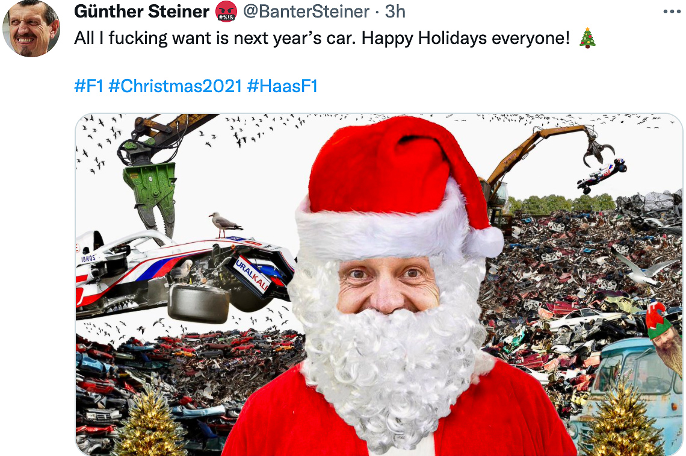
Task: Click Günther Steiner's profile avatar
Action: point(31,28)
